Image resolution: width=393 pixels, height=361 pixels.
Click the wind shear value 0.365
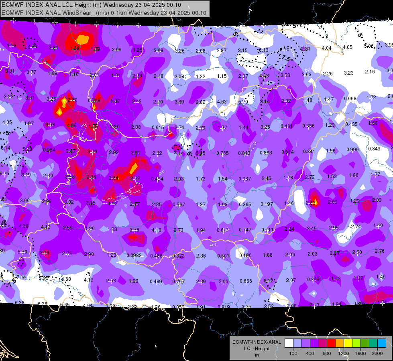(245, 205)
